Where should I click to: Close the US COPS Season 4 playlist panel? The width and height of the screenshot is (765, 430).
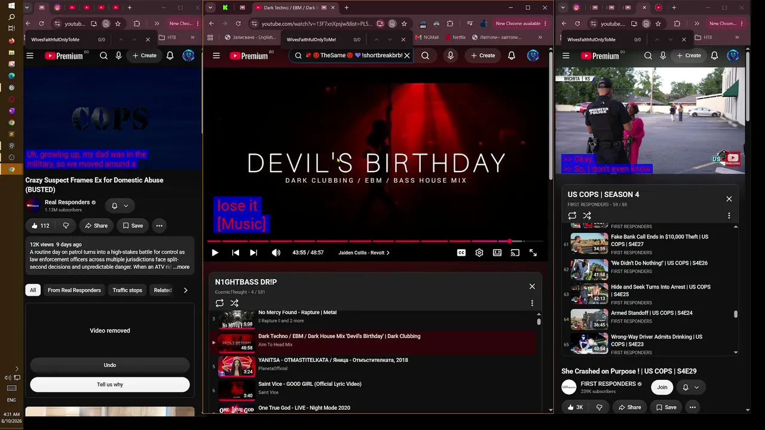pyautogui.click(x=729, y=199)
